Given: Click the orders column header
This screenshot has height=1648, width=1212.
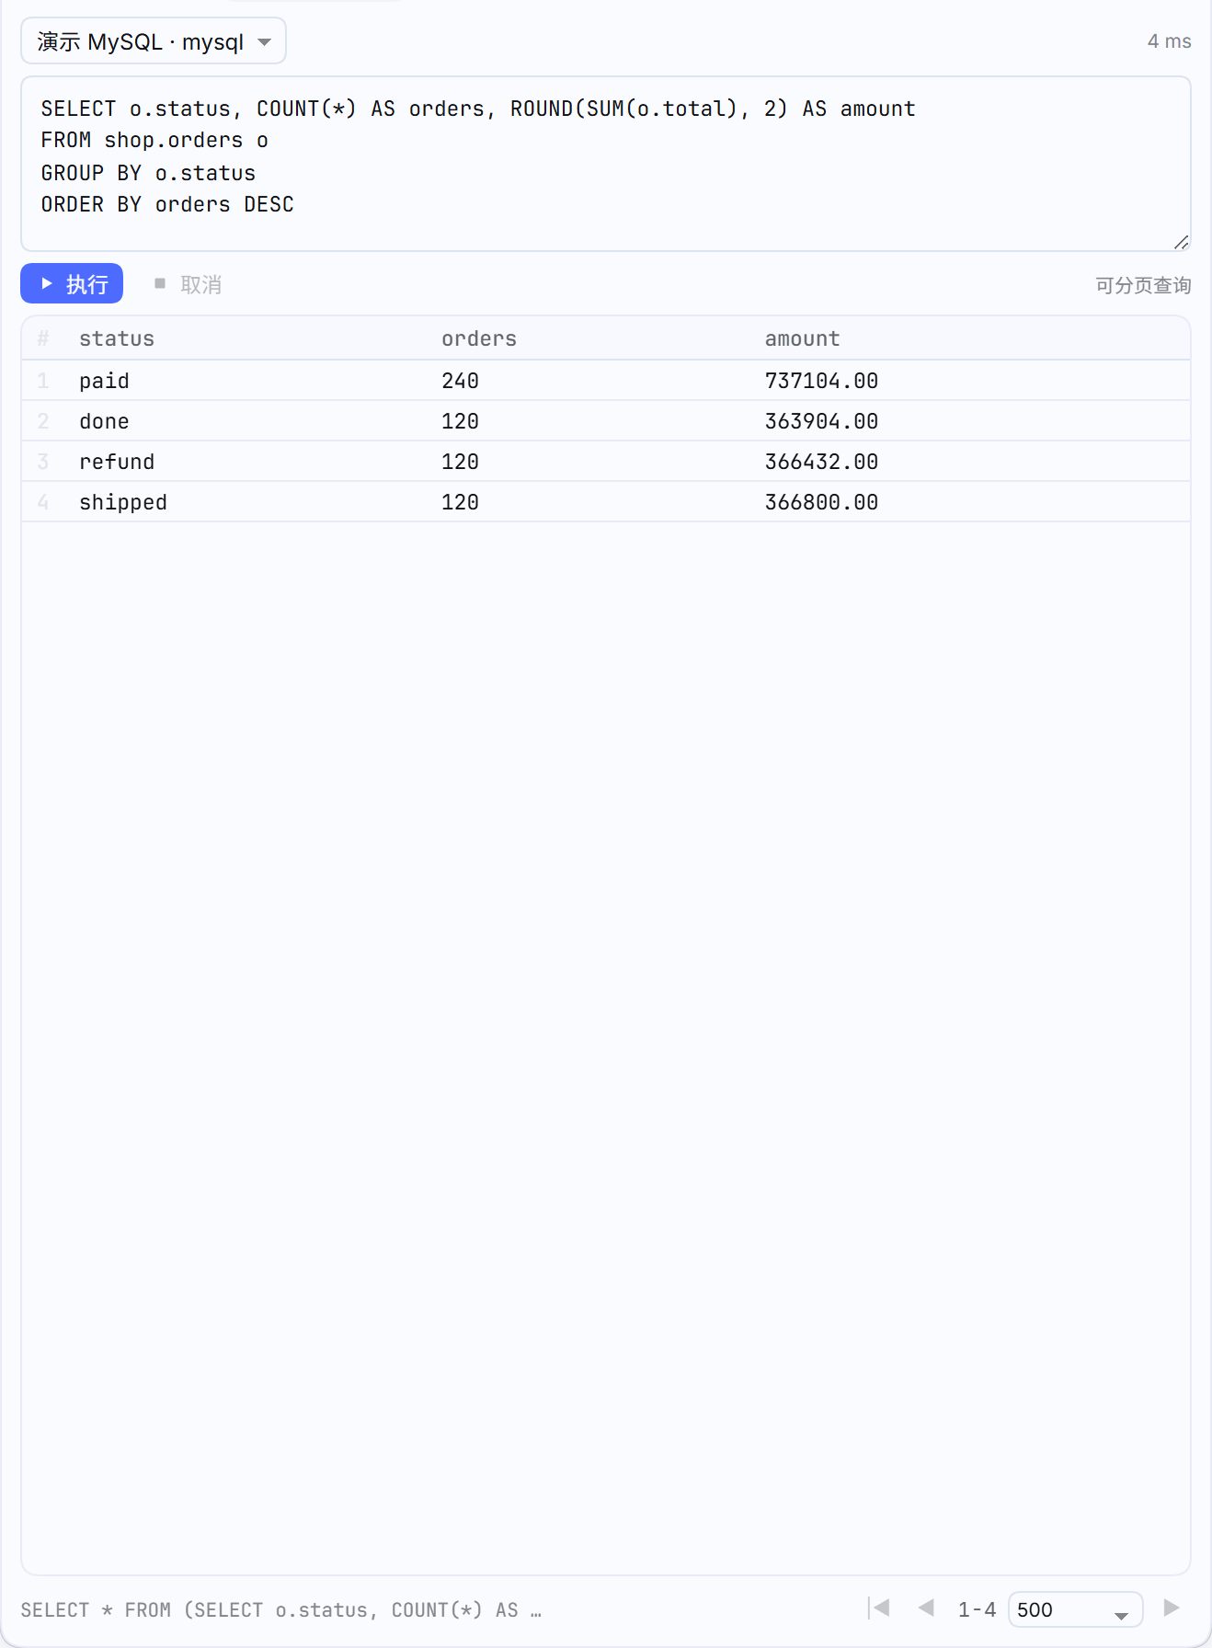Looking at the screenshot, I should tap(479, 338).
